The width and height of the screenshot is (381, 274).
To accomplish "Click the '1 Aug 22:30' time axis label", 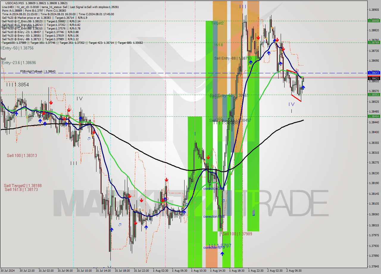I will pos(256,271).
